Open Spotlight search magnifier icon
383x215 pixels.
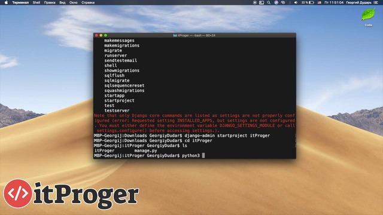[x=269, y=2]
